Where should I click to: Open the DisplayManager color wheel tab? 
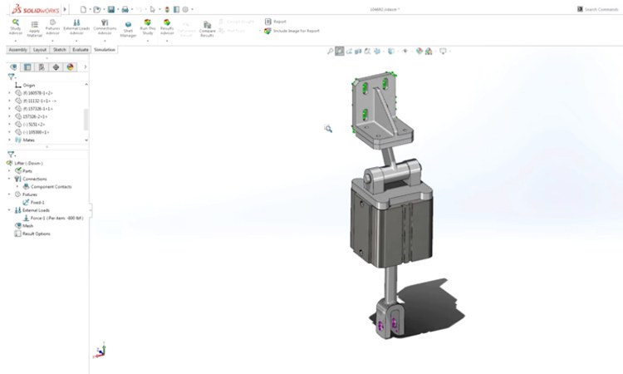coord(71,67)
